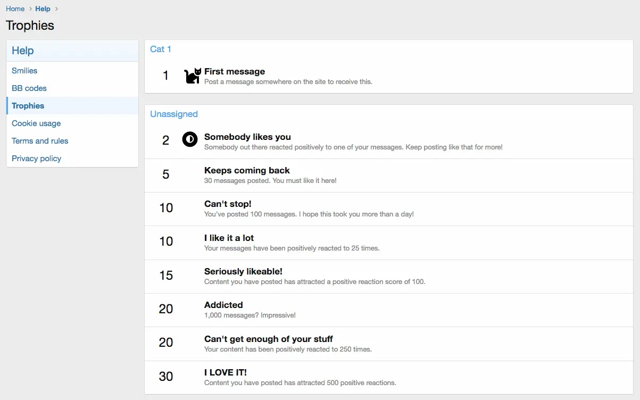The width and height of the screenshot is (640, 400).
Task: Open the Home breadcrumb link
Action: 15,9
